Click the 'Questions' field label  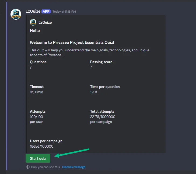tap(38, 62)
